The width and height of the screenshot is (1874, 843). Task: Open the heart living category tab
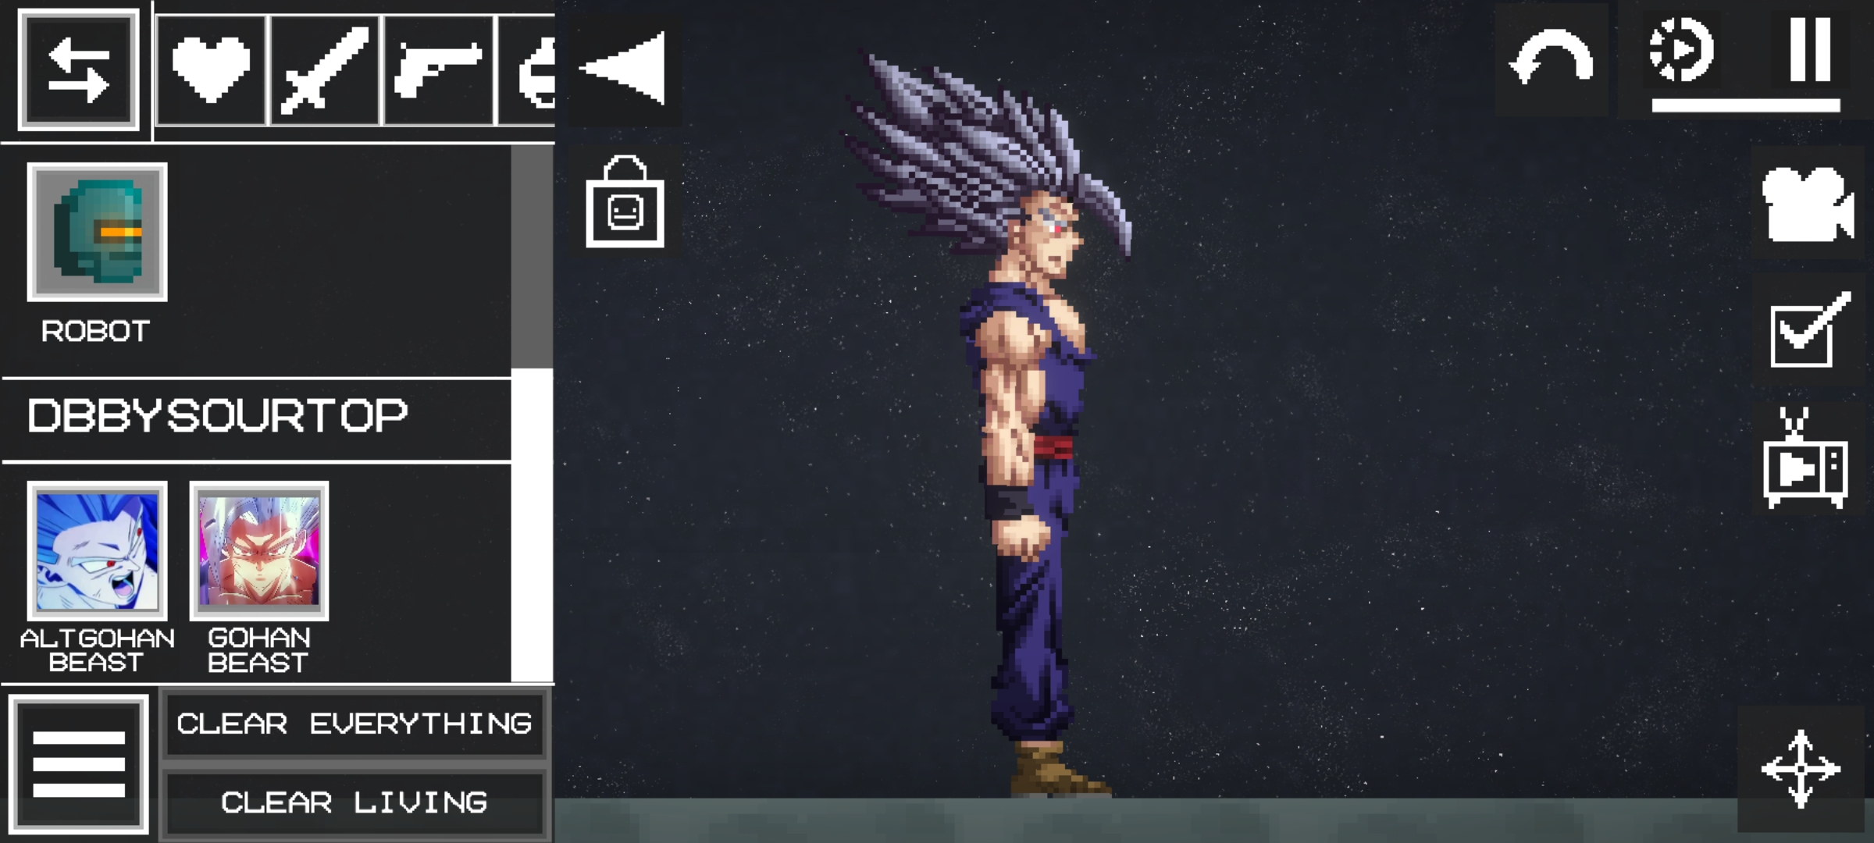tap(211, 70)
